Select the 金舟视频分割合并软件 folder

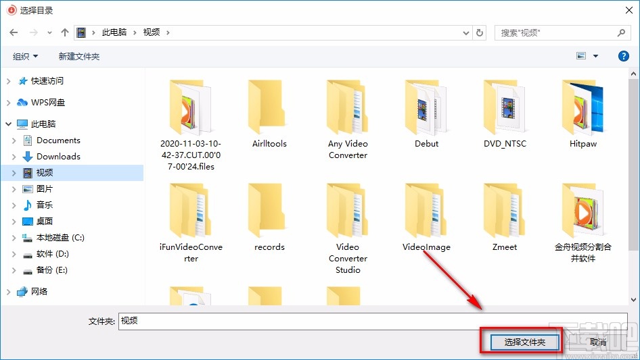(583, 223)
